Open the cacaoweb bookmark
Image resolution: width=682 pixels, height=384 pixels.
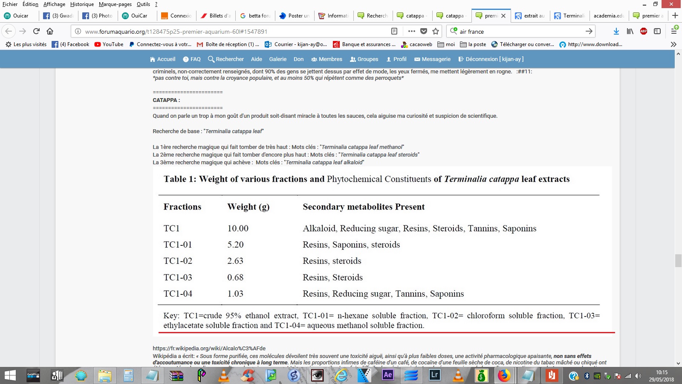coord(416,44)
